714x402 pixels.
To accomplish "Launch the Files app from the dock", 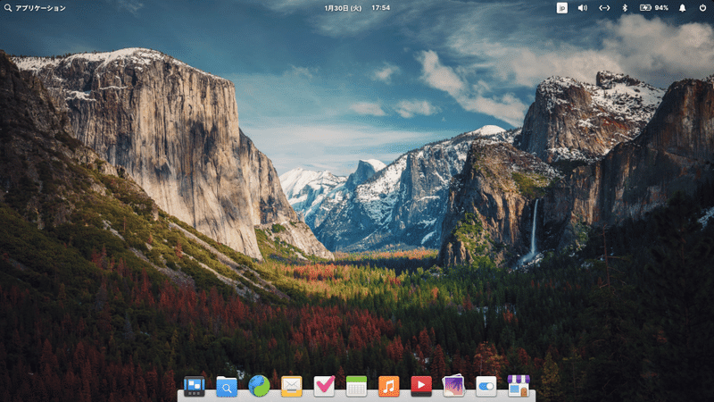I will coord(227,386).
